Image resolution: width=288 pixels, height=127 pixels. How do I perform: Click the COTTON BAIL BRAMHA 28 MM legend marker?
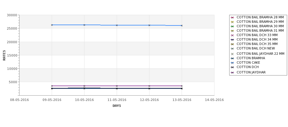tap(232, 17)
